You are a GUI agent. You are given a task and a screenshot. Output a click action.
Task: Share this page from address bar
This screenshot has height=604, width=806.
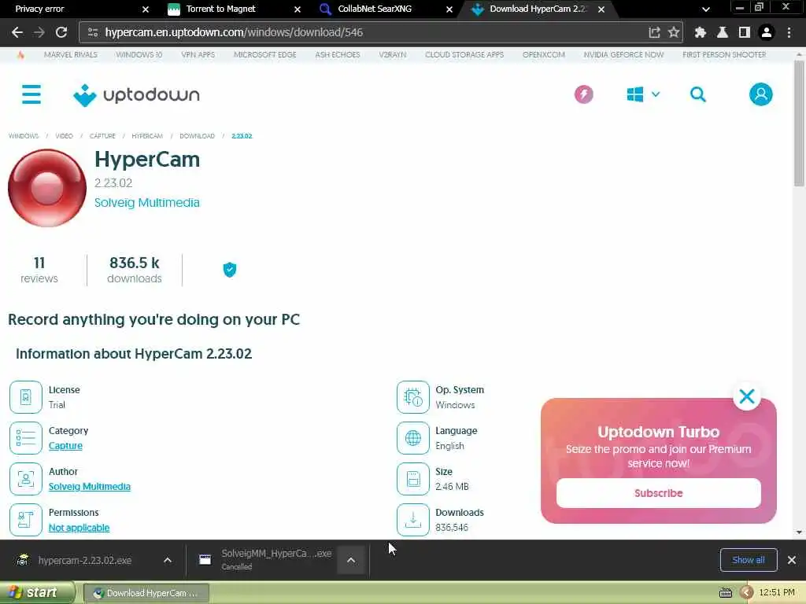tap(654, 32)
